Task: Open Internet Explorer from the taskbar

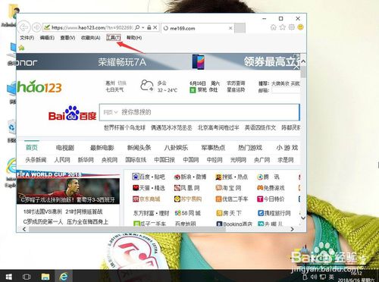Action: click(63, 277)
